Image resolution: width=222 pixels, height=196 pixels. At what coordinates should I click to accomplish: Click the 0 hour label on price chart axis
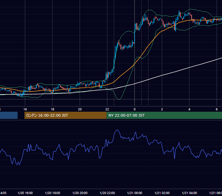point(135,109)
